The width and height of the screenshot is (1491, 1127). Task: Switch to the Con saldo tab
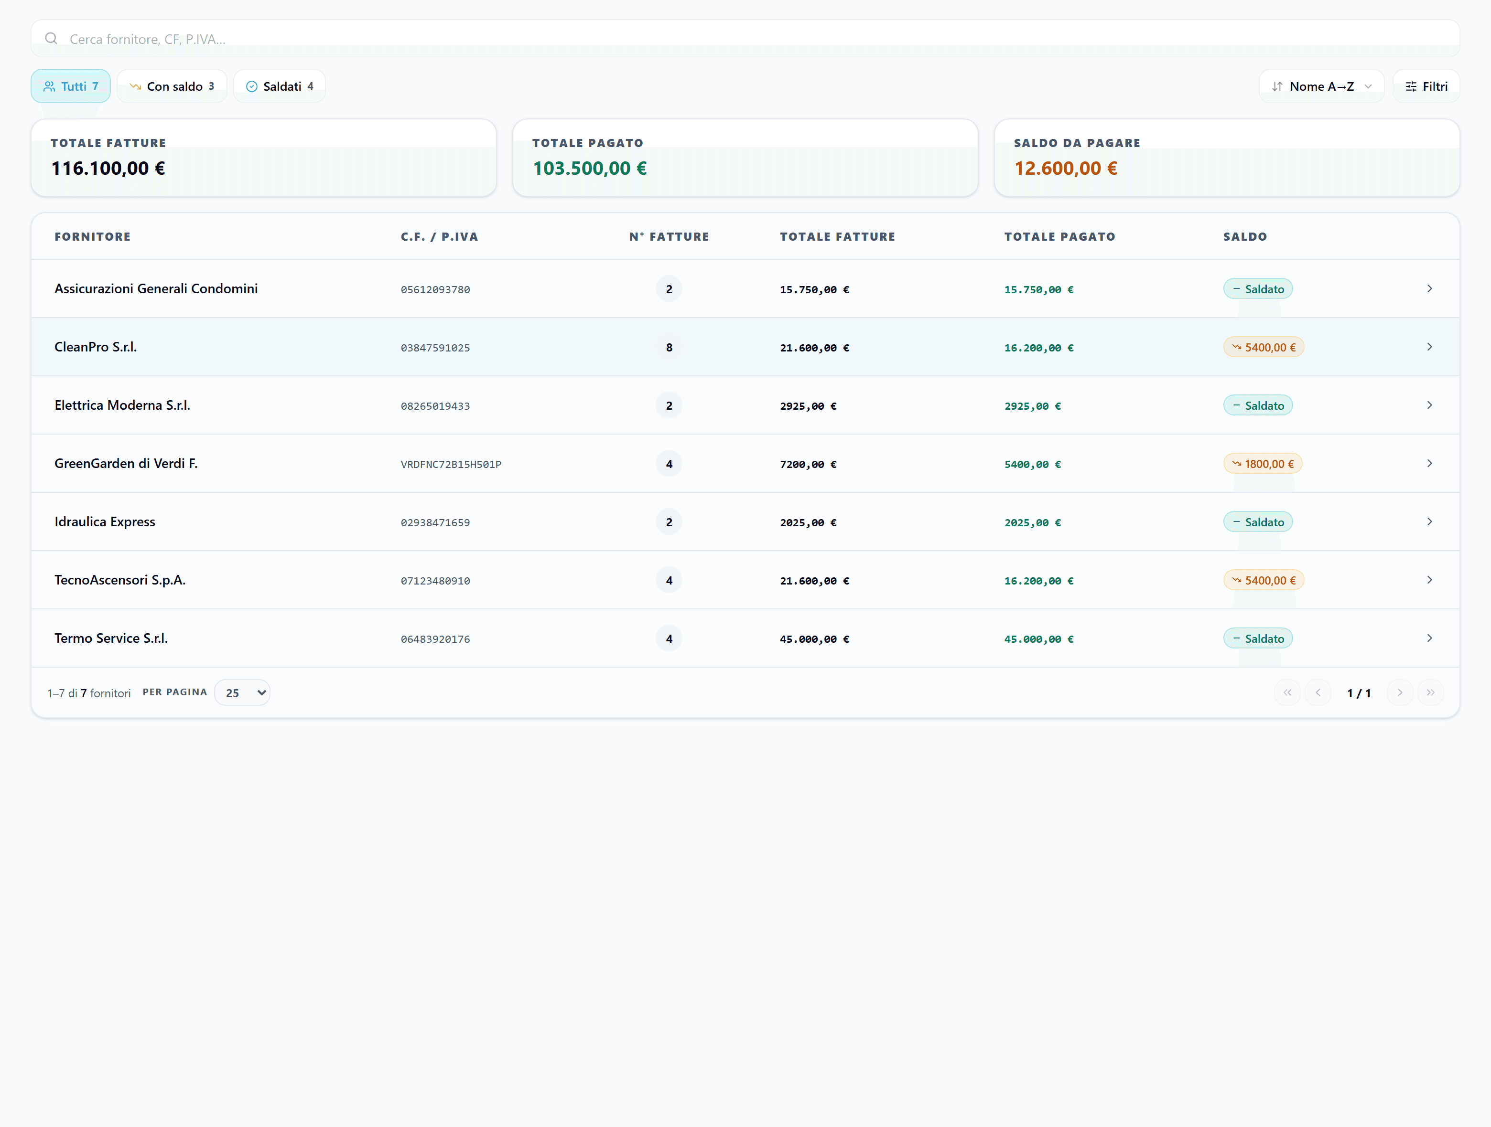point(172,86)
